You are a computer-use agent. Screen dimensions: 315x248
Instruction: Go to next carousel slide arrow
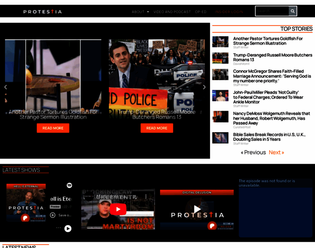(204, 87)
